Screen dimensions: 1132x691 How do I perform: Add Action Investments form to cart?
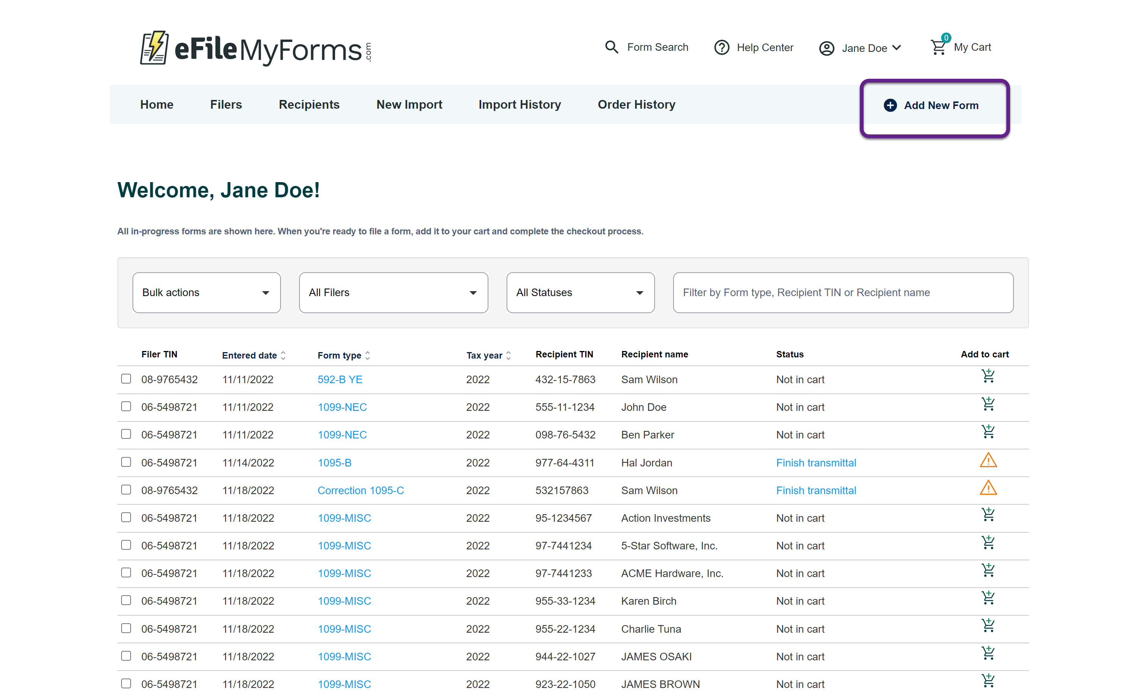[988, 515]
